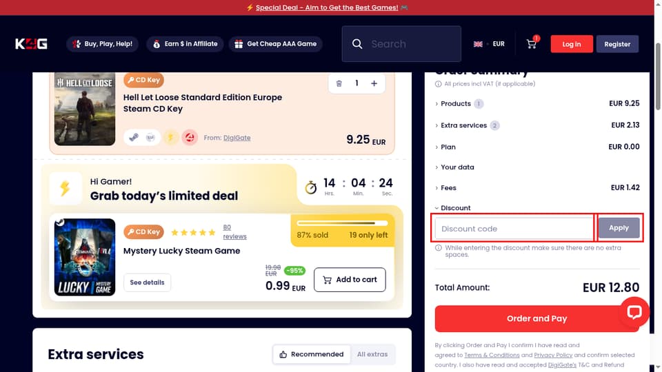Click the Register button
This screenshot has height=372, width=662.
pos(617,44)
